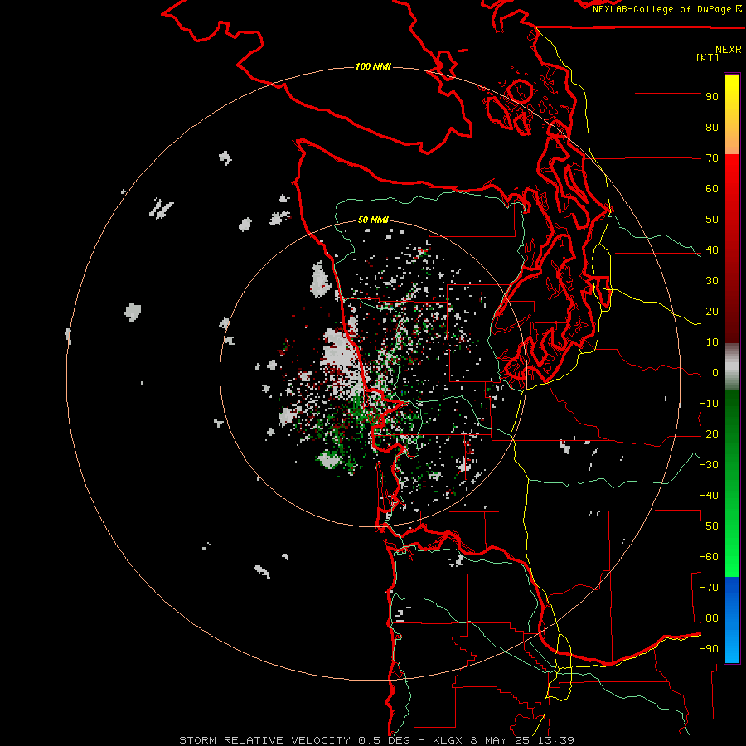This screenshot has height=746, width=746.
Task: Click the KLGX station identifier in the caption
Action: click(x=448, y=740)
